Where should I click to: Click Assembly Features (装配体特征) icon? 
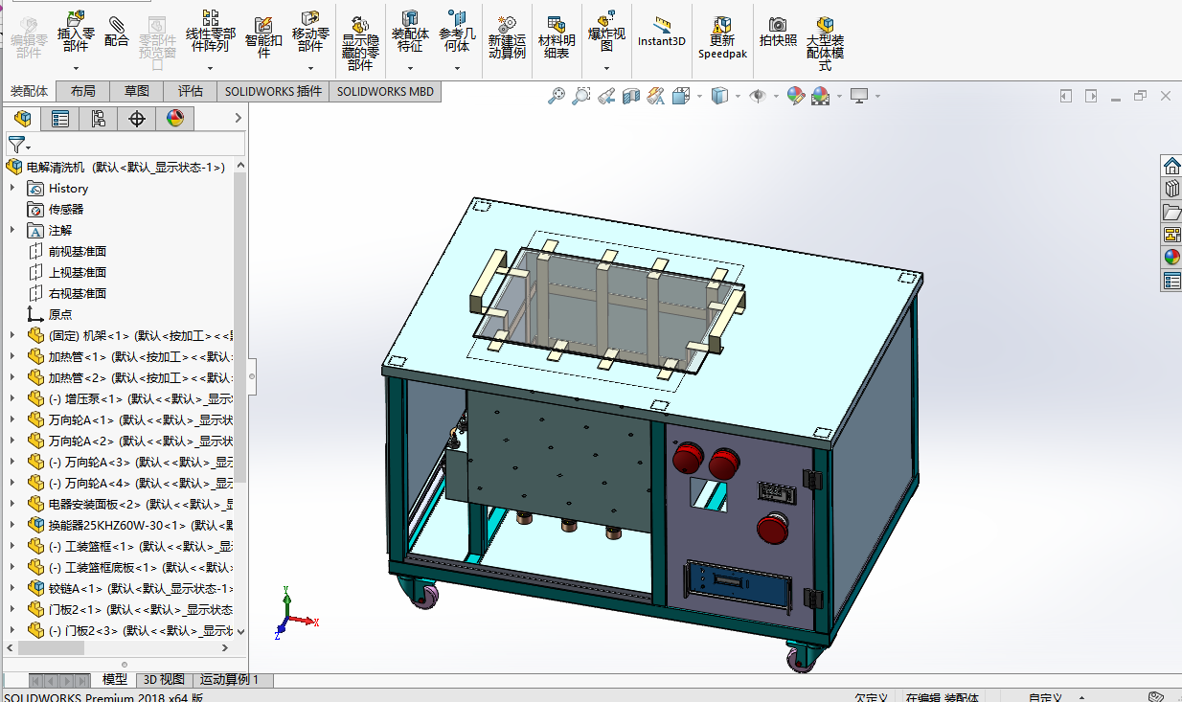(410, 18)
